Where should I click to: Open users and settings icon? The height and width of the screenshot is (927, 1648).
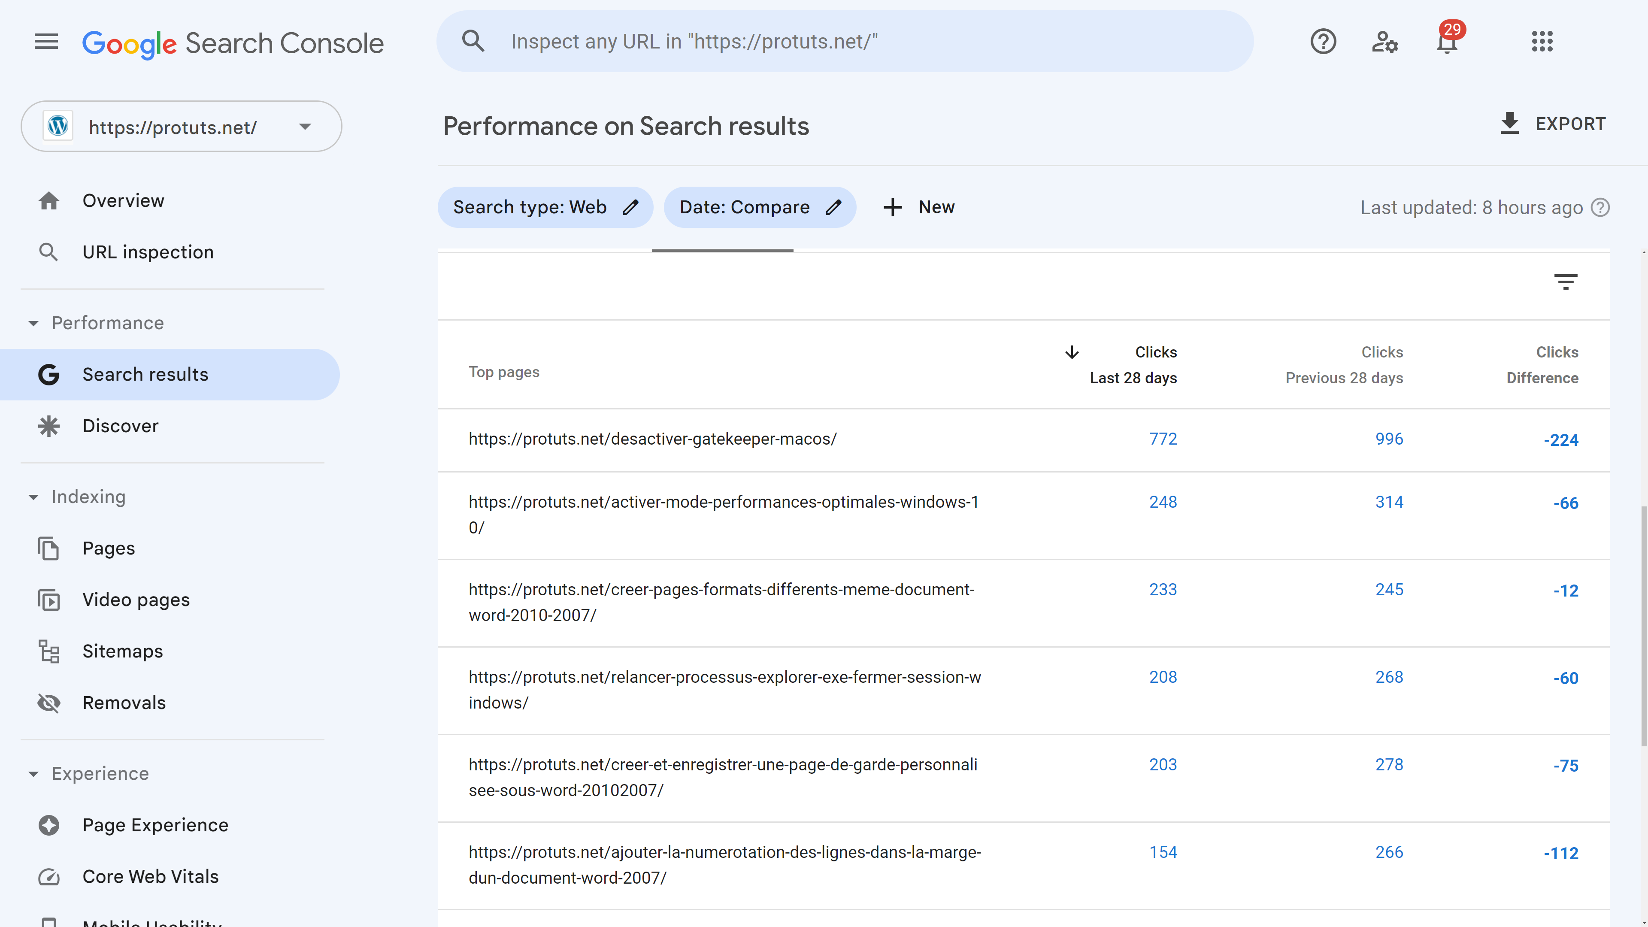(1384, 42)
